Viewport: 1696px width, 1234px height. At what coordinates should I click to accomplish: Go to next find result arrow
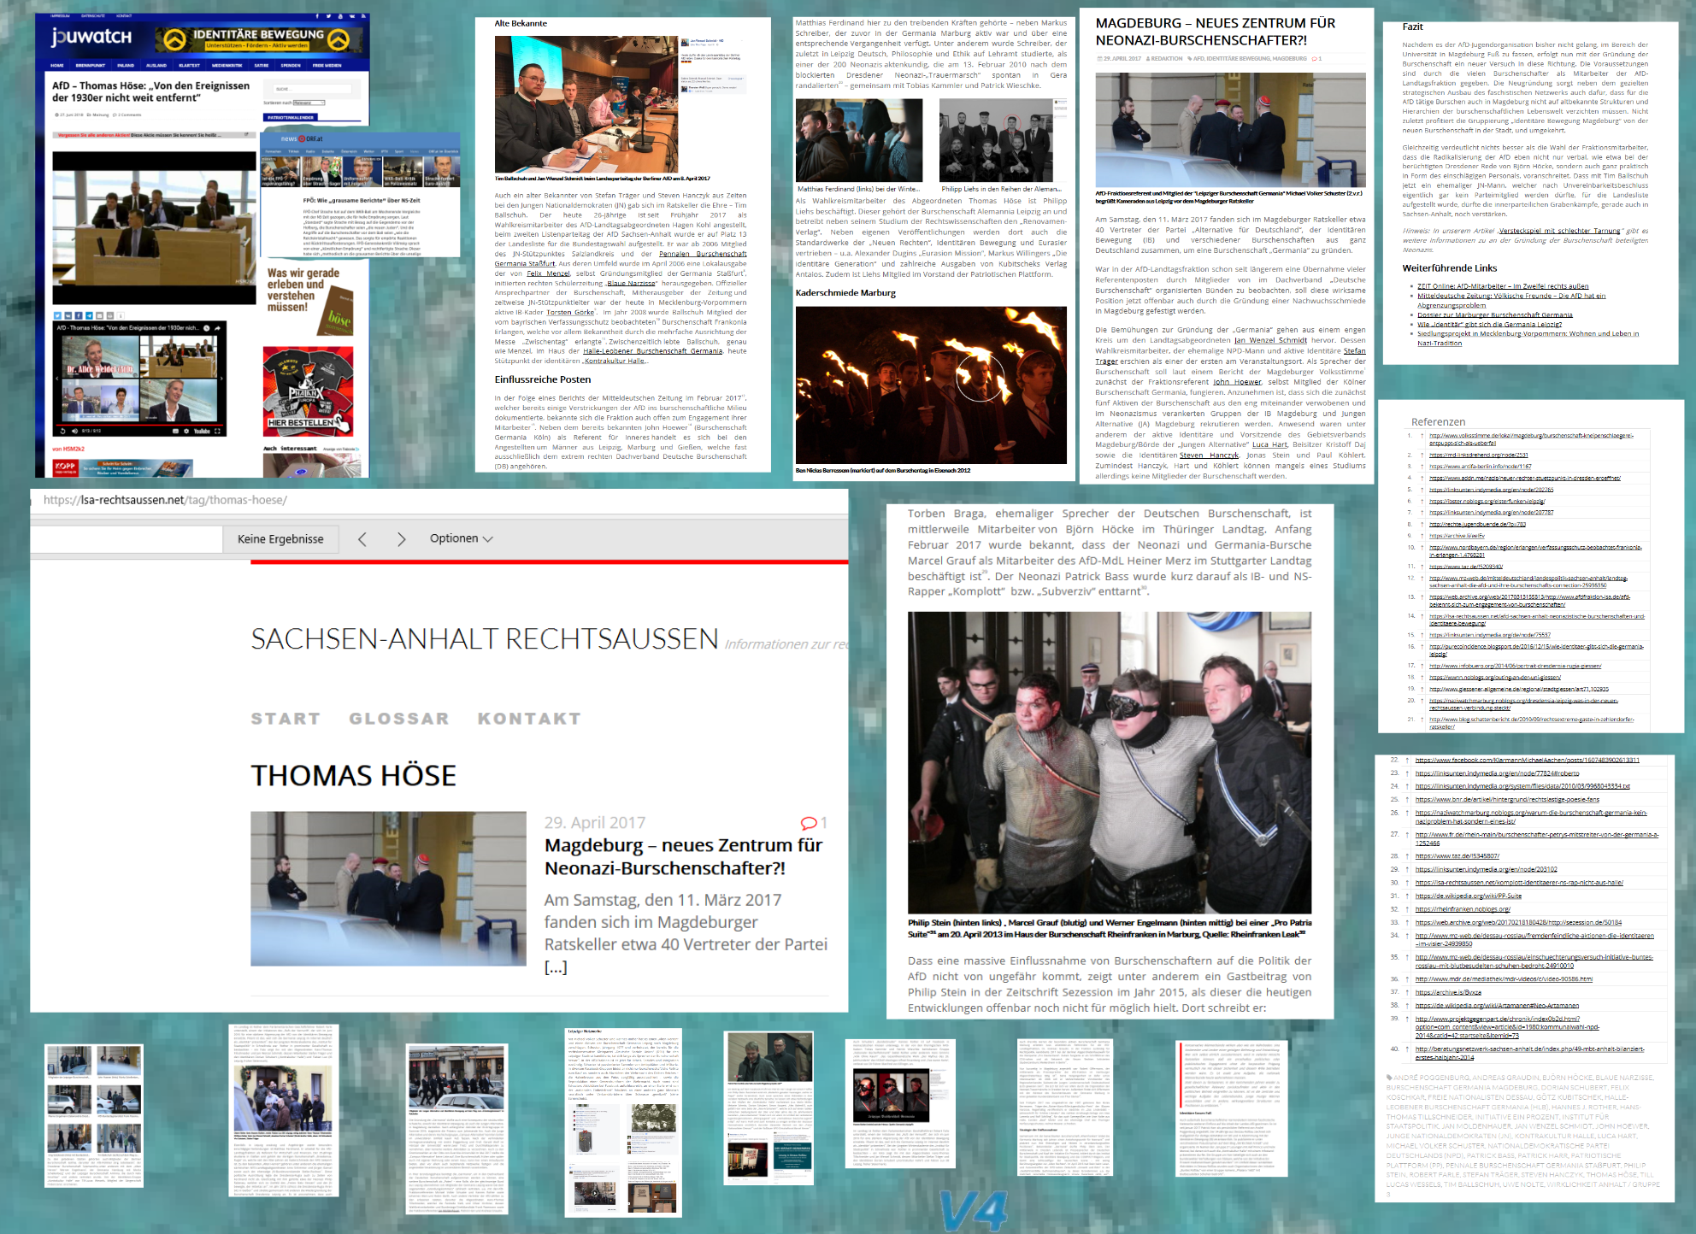pos(401,539)
